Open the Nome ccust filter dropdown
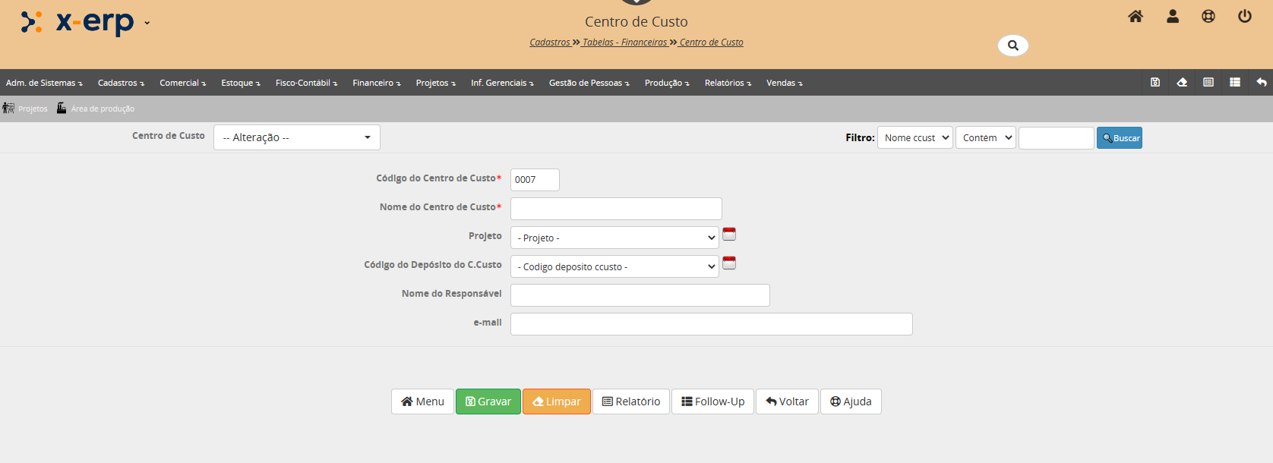 pyautogui.click(x=914, y=137)
